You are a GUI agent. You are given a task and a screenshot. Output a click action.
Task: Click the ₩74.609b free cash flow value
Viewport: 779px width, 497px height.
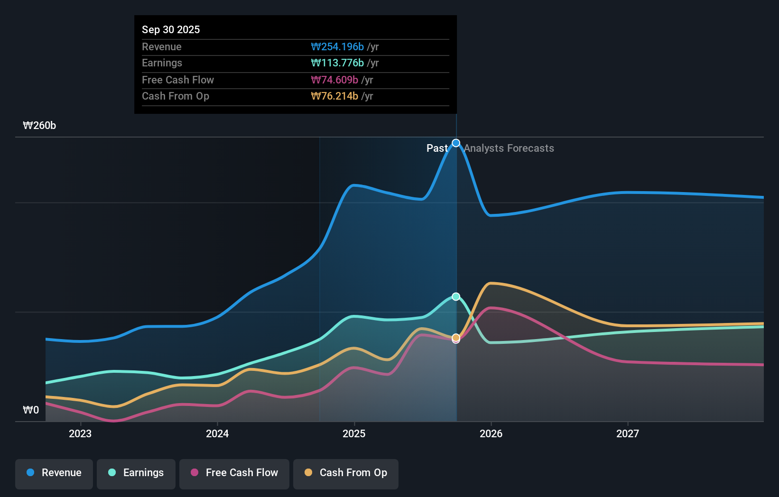coord(334,80)
